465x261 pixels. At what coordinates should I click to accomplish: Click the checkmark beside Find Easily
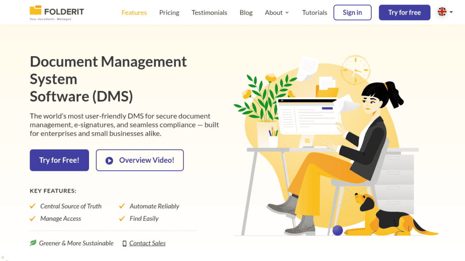(122, 218)
